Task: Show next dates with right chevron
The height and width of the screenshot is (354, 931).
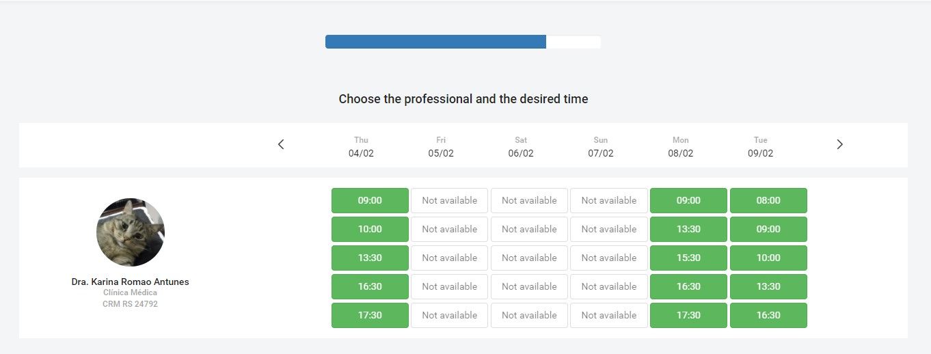Action: [840, 144]
